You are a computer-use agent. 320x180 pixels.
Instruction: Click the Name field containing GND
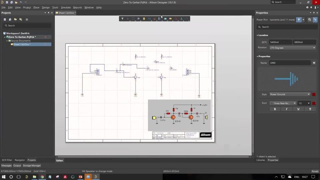290,63
